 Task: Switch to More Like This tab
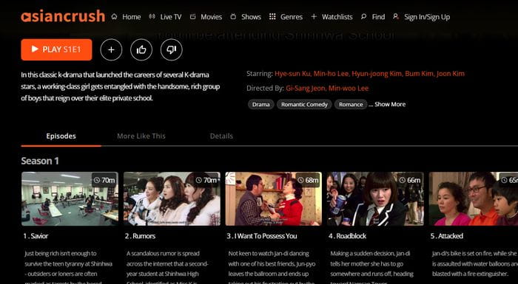(x=141, y=136)
